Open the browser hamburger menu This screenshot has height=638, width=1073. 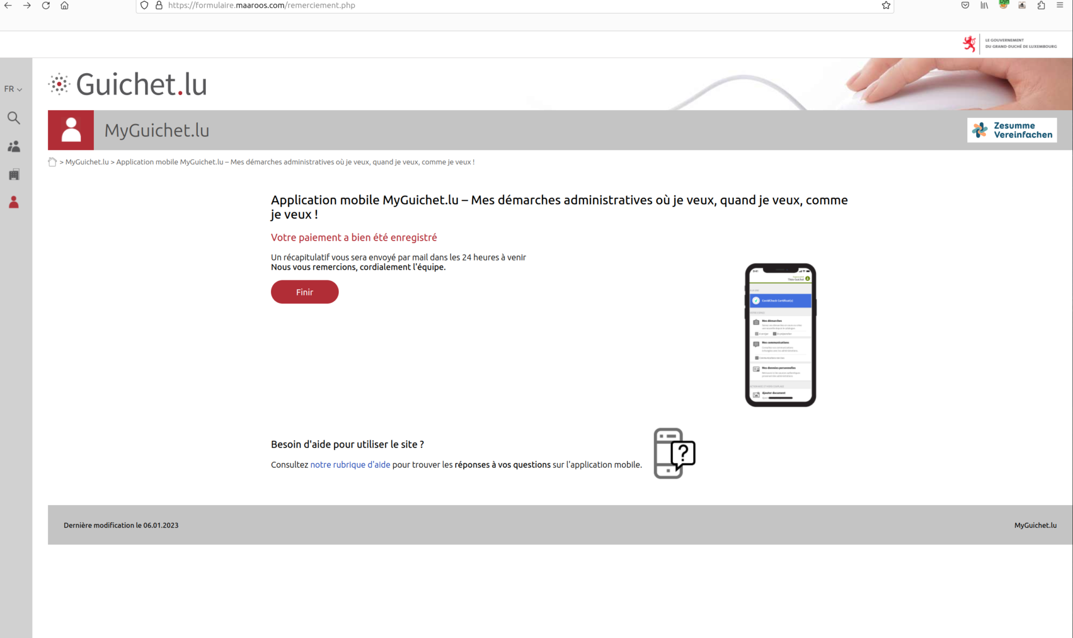[x=1060, y=5]
